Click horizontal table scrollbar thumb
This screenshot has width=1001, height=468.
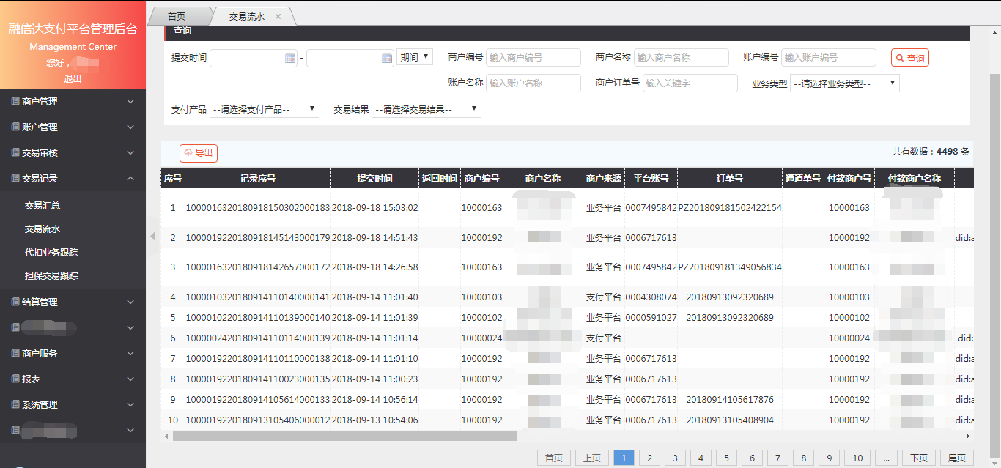pyautogui.click(x=344, y=436)
